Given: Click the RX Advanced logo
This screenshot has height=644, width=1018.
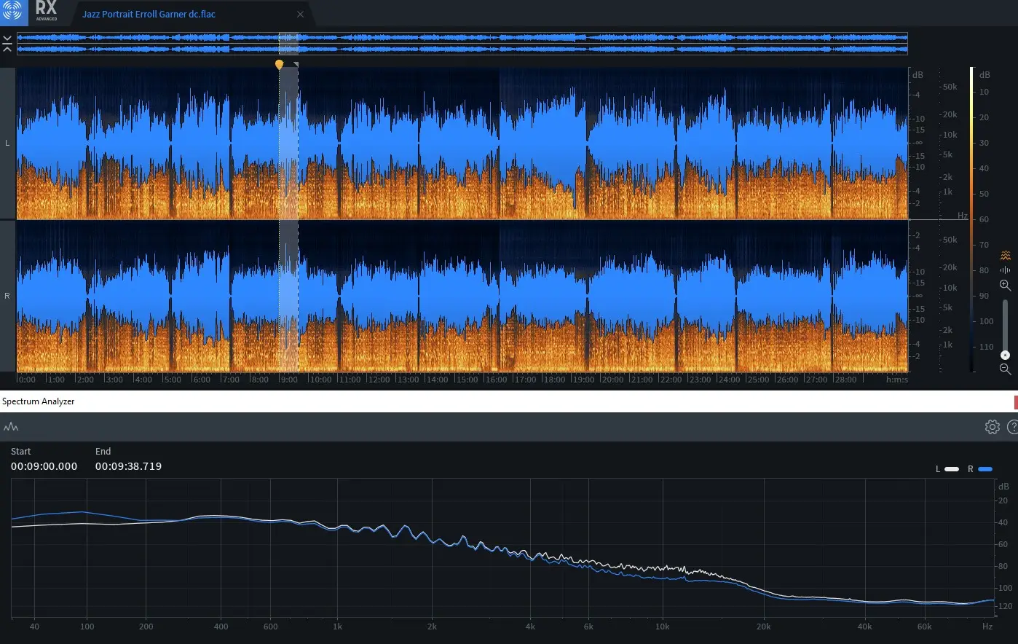Looking at the screenshot, I should click(46, 11).
